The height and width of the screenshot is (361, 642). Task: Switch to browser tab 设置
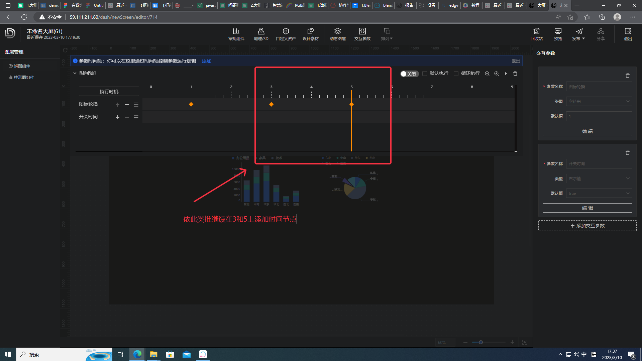(x=428, y=5)
